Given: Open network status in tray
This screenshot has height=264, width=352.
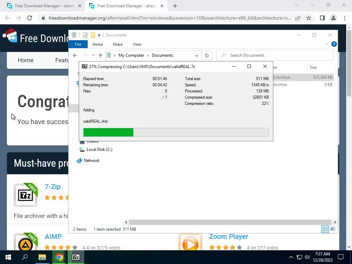Looking at the screenshot, I should (x=299, y=257).
